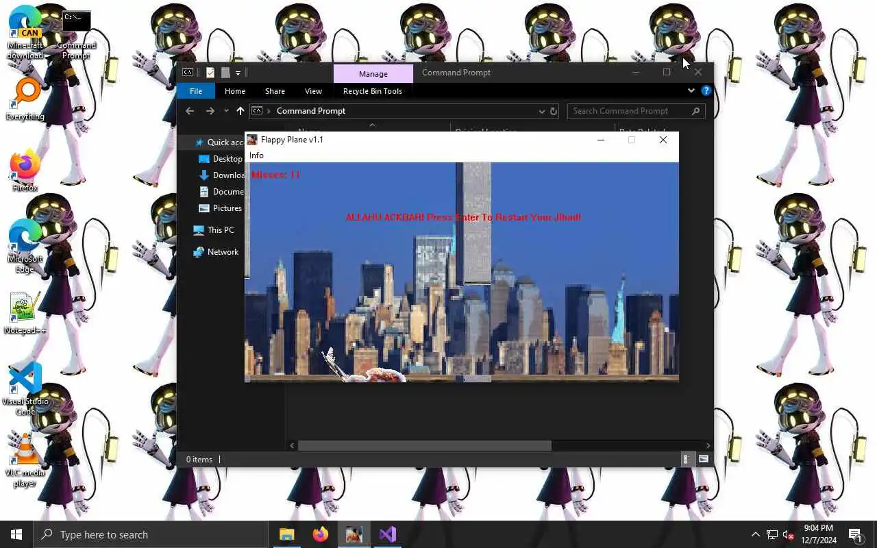Screen dimensions: 877x548
Task: Select the Flappy Plane taskbar button
Action: point(354,534)
